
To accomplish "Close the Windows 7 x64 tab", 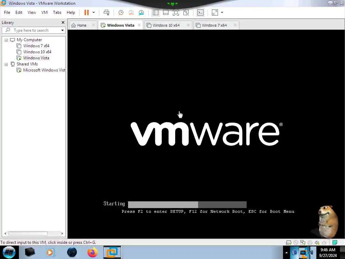I will pyautogui.click(x=235, y=25).
